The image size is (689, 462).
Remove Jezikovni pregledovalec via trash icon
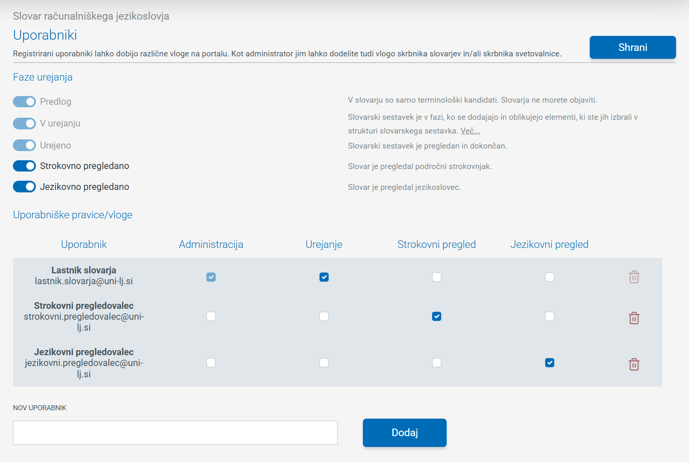click(x=634, y=364)
